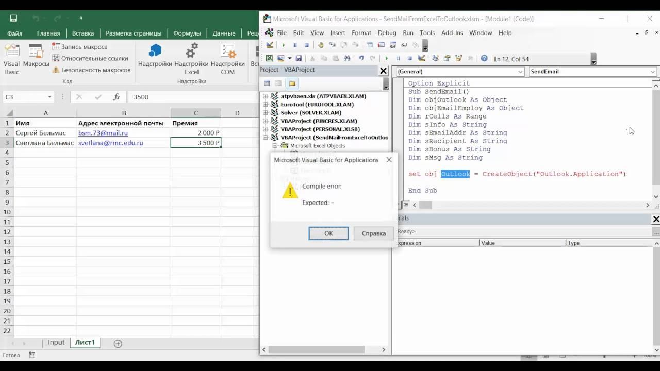Switch to Главная ribbon tab

pyautogui.click(x=48, y=33)
